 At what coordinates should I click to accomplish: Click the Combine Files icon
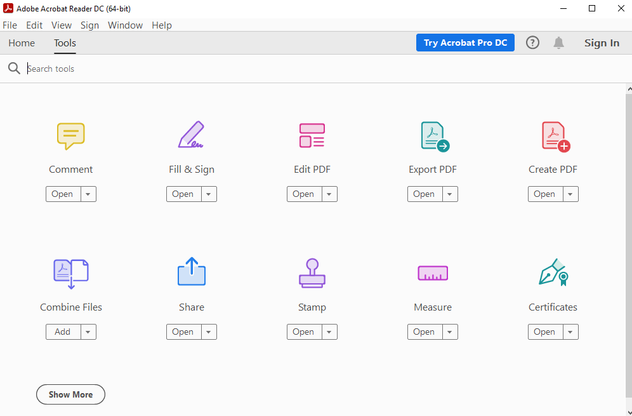71,274
